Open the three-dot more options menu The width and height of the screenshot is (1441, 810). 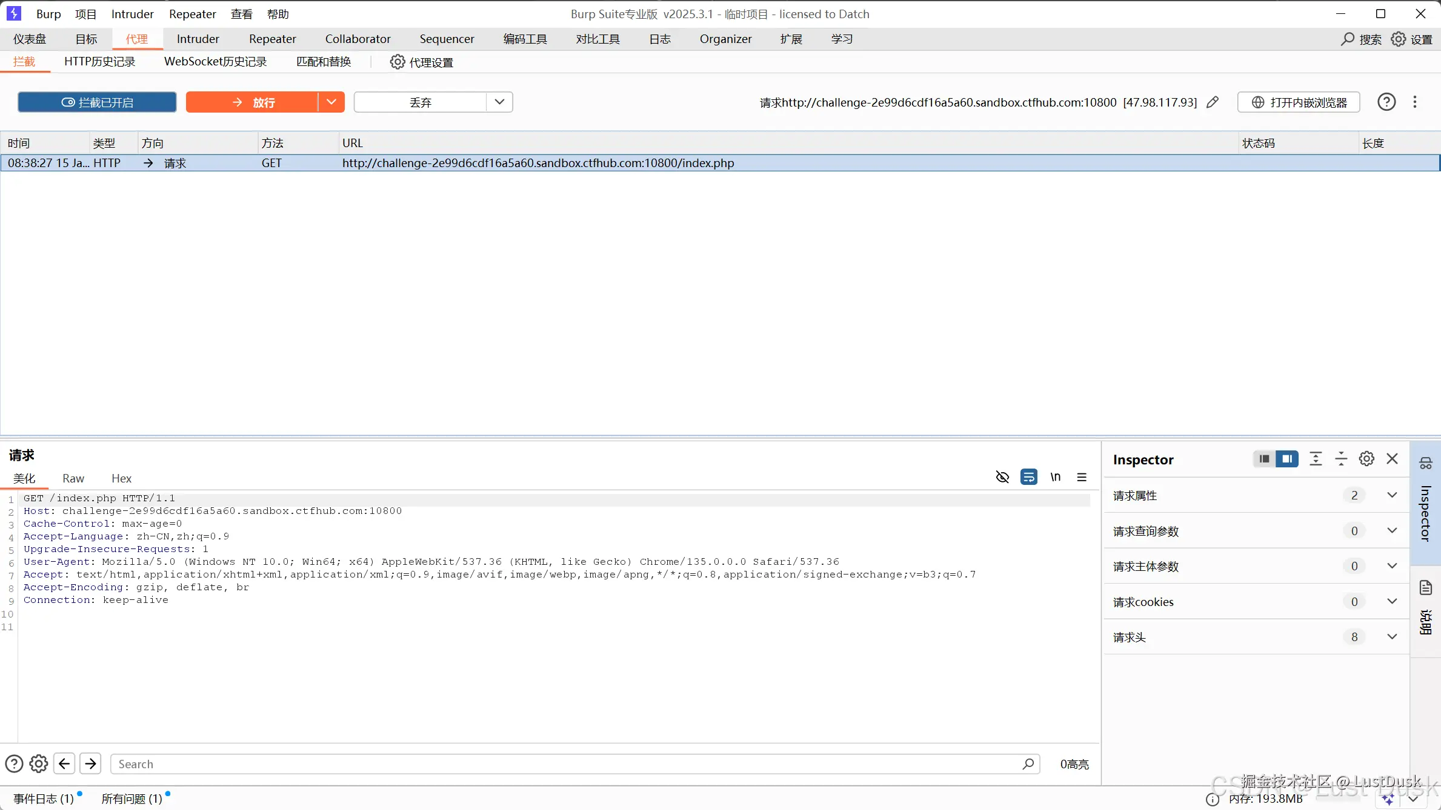click(1415, 102)
